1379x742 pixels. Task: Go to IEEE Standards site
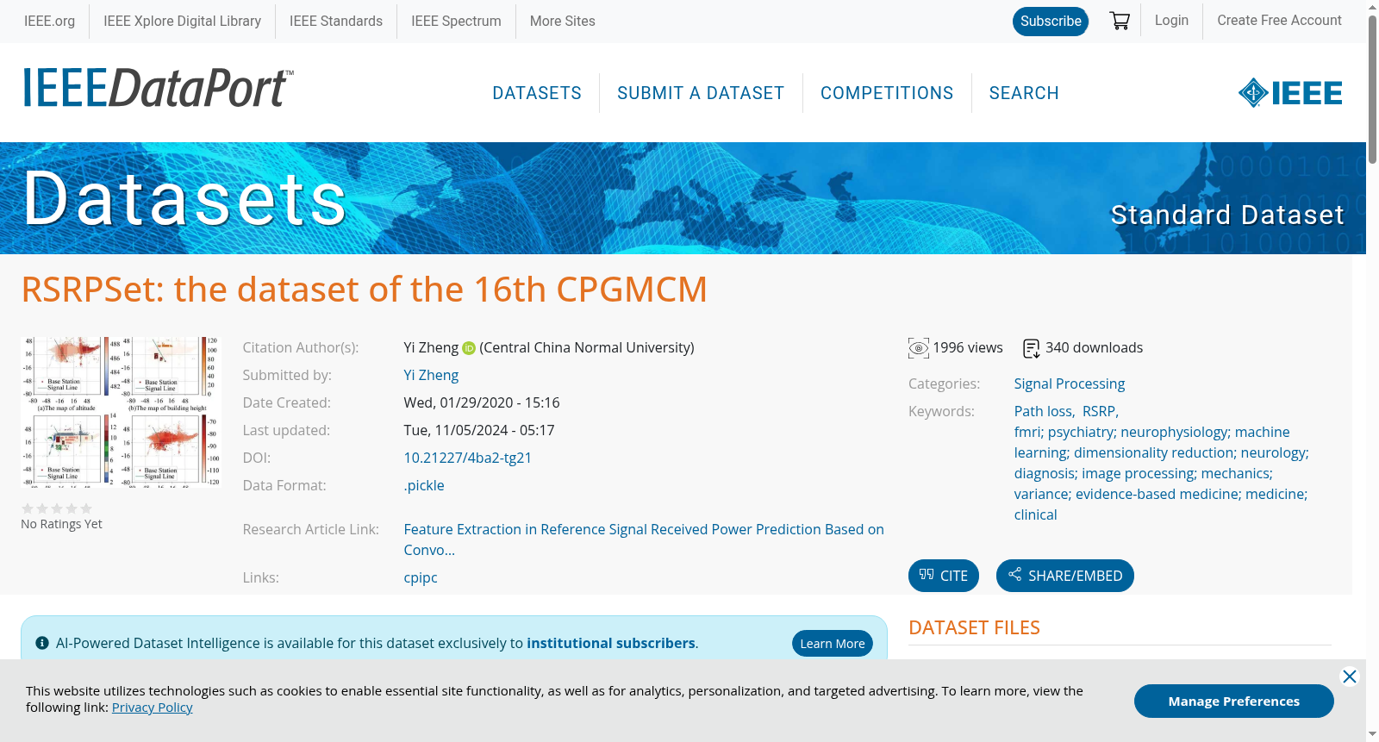pyautogui.click(x=336, y=21)
